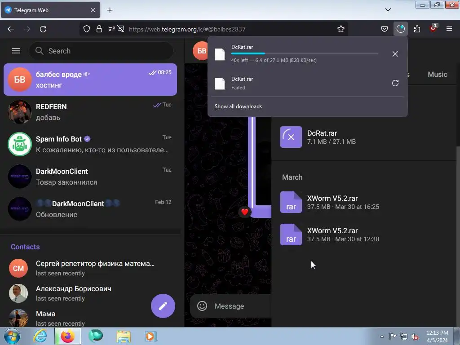460x345 pixels.
Task: Open the Windows Start menu
Action: click(x=12, y=336)
